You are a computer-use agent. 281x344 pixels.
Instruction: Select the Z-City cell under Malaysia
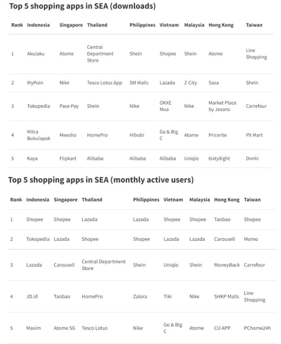pos(190,83)
